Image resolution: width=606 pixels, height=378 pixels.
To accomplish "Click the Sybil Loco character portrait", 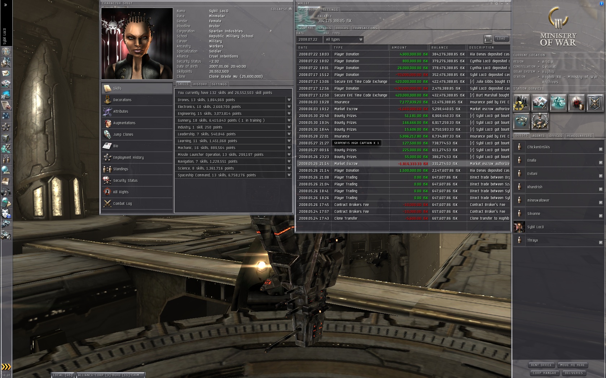I will [137, 43].
